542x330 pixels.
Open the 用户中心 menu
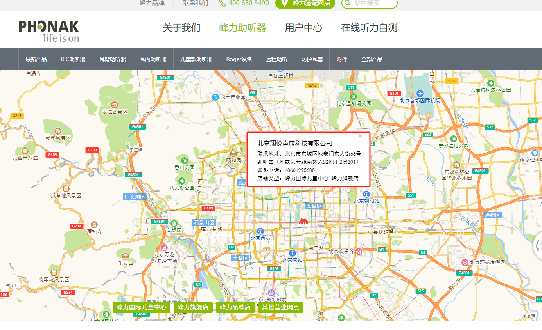coord(303,28)
